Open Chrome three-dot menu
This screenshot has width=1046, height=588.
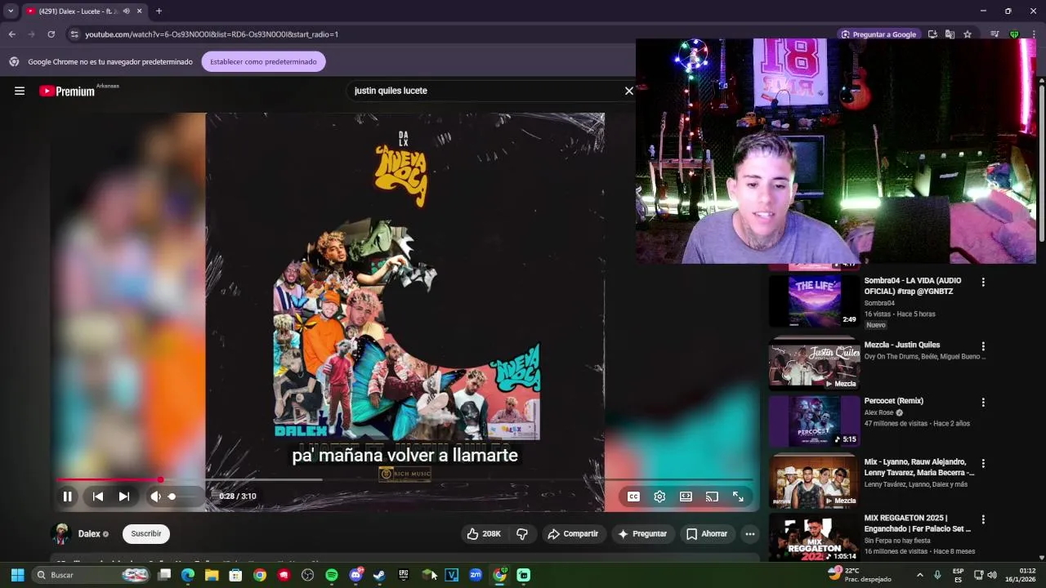[1034, 34]
